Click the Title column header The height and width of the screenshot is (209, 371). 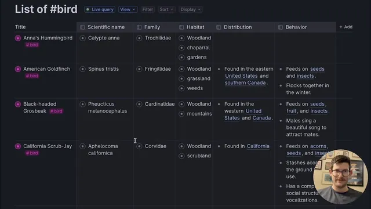tap(20, 27)
